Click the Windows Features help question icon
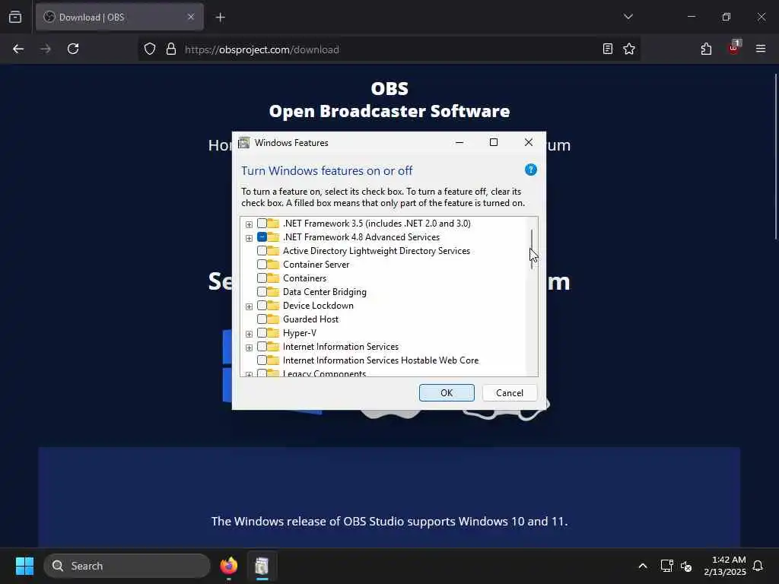 pos(530,170)
